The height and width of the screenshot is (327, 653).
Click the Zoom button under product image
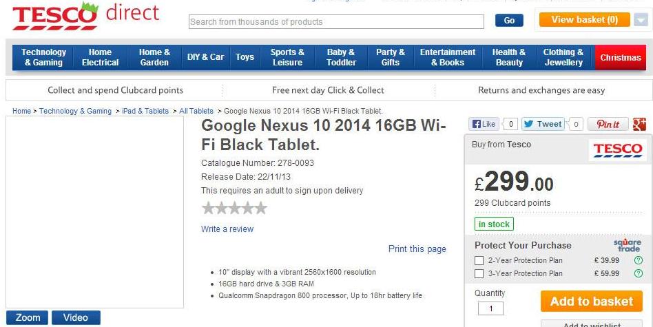(28, 317)
